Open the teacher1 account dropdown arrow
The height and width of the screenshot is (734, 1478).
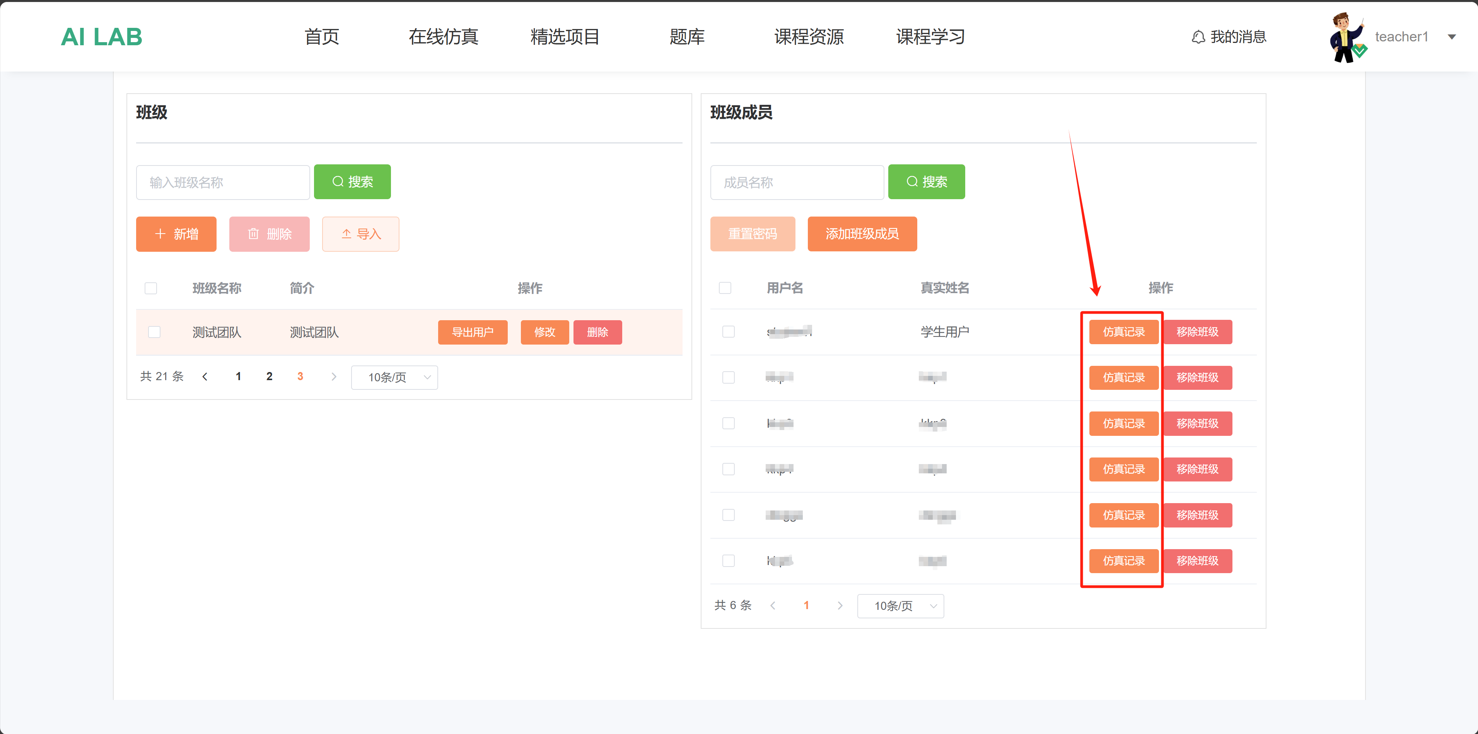coord(1452,37)
